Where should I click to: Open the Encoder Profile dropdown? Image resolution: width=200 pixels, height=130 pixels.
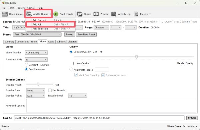coord(36,96)
